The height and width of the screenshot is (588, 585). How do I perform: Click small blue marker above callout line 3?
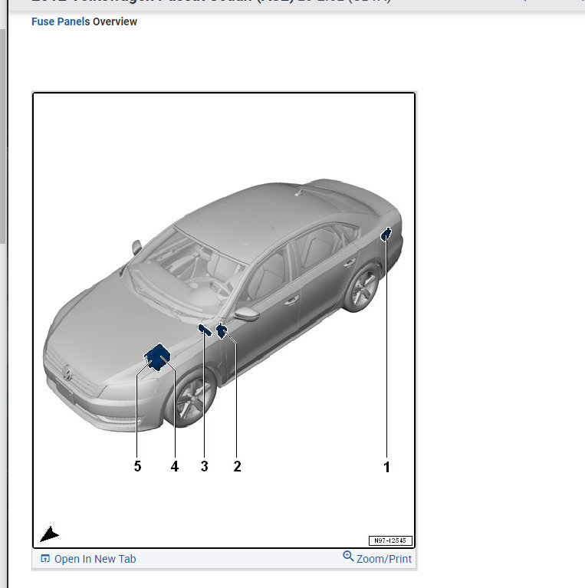tap(205, 330)
